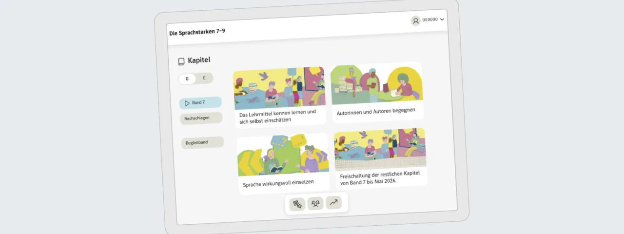This screenshot has height=234, width=624.
Task: Click the Kapitel heading
Action: (199, 60)
